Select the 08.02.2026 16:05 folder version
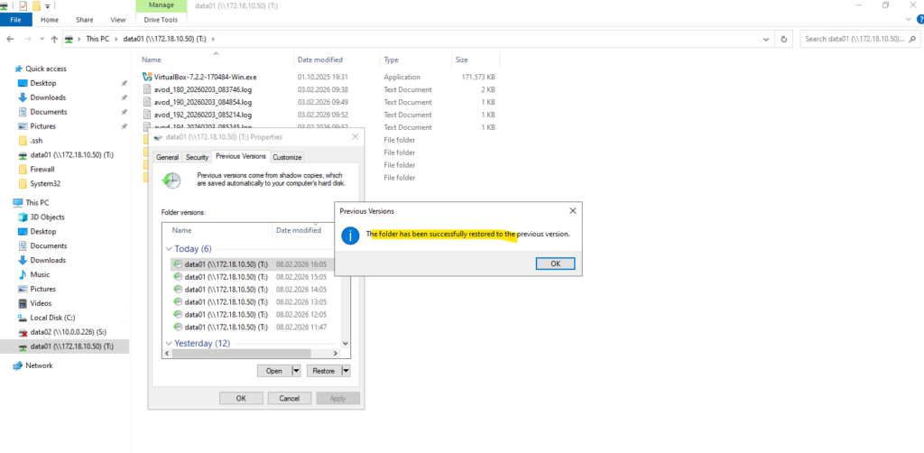Viewport: 924px width, 453px height. pyautogui.click(x=251, y=264)
